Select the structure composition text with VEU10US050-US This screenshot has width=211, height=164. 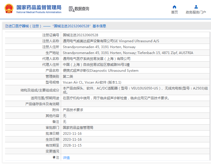click(135, 90)
